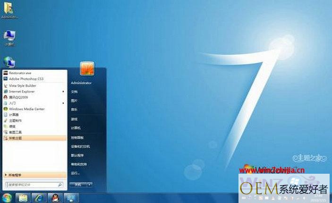Screen dimensions: 332x203
Task: Expand the Internet Explorer jump list arrow
Action: tap(63, 92)
